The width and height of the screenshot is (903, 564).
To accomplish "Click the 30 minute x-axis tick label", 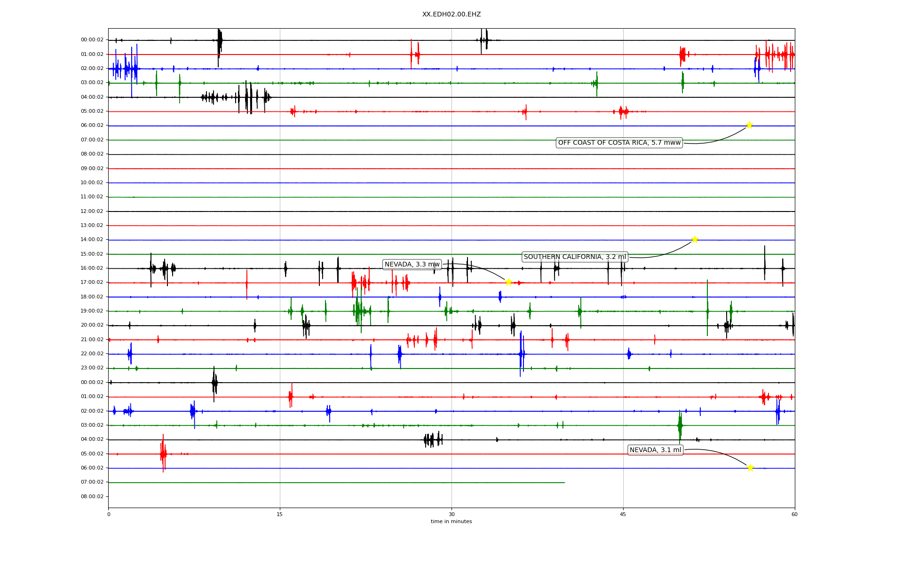I will click(451, 515).
